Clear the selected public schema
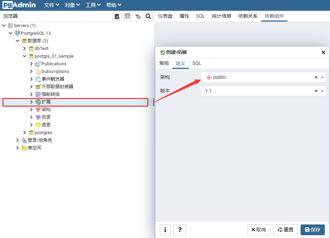The width and height of the screenshot is (330, 238). [316, 77]
